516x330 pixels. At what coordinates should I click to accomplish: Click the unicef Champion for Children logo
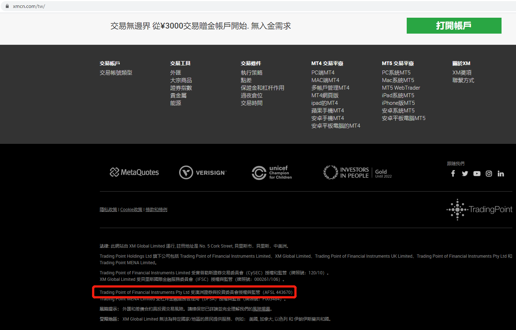(272, 172)
